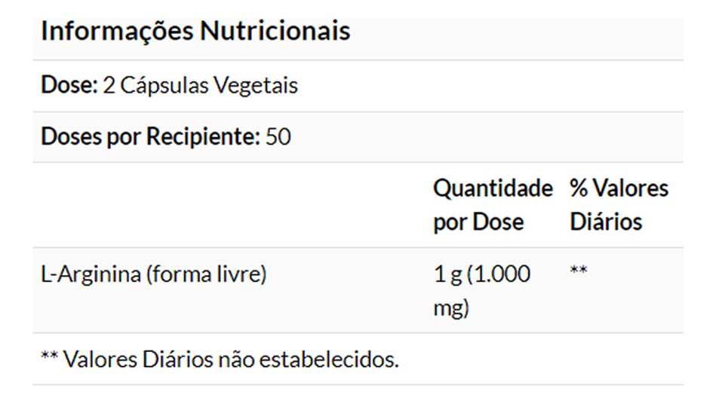Select the mg) text in amount cell
The image size is (716, 404).
[x=451, y=308]
